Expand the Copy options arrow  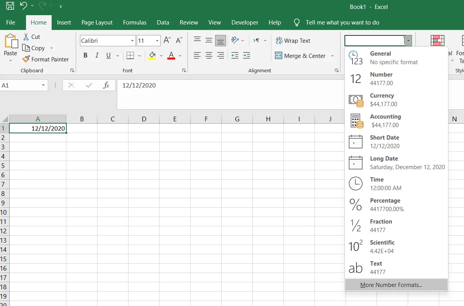pos(52,48)
